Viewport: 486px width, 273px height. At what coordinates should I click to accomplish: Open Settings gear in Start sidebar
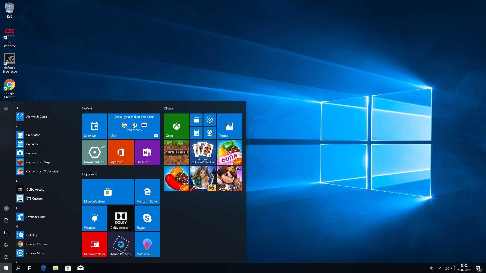(6, 245)
